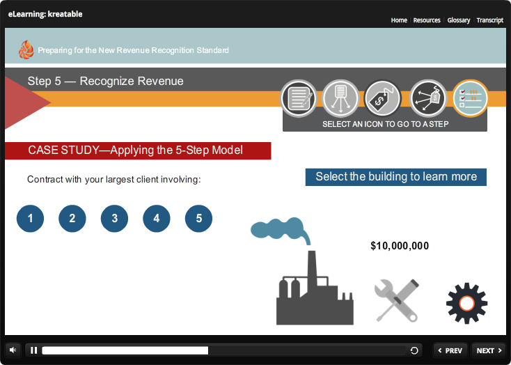Show the Transcript panel
This screenshot has width=511, height=365.
(490, 20)
